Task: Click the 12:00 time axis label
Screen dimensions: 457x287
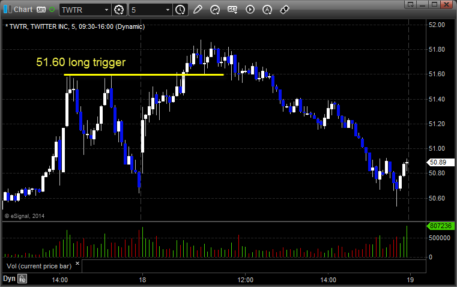Action: pyautogui.click(x=245, y=280)
